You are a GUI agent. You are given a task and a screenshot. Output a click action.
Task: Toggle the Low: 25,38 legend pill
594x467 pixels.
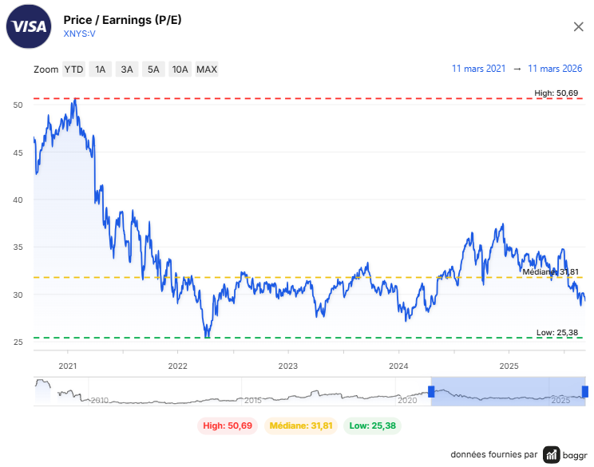[372, 425]
